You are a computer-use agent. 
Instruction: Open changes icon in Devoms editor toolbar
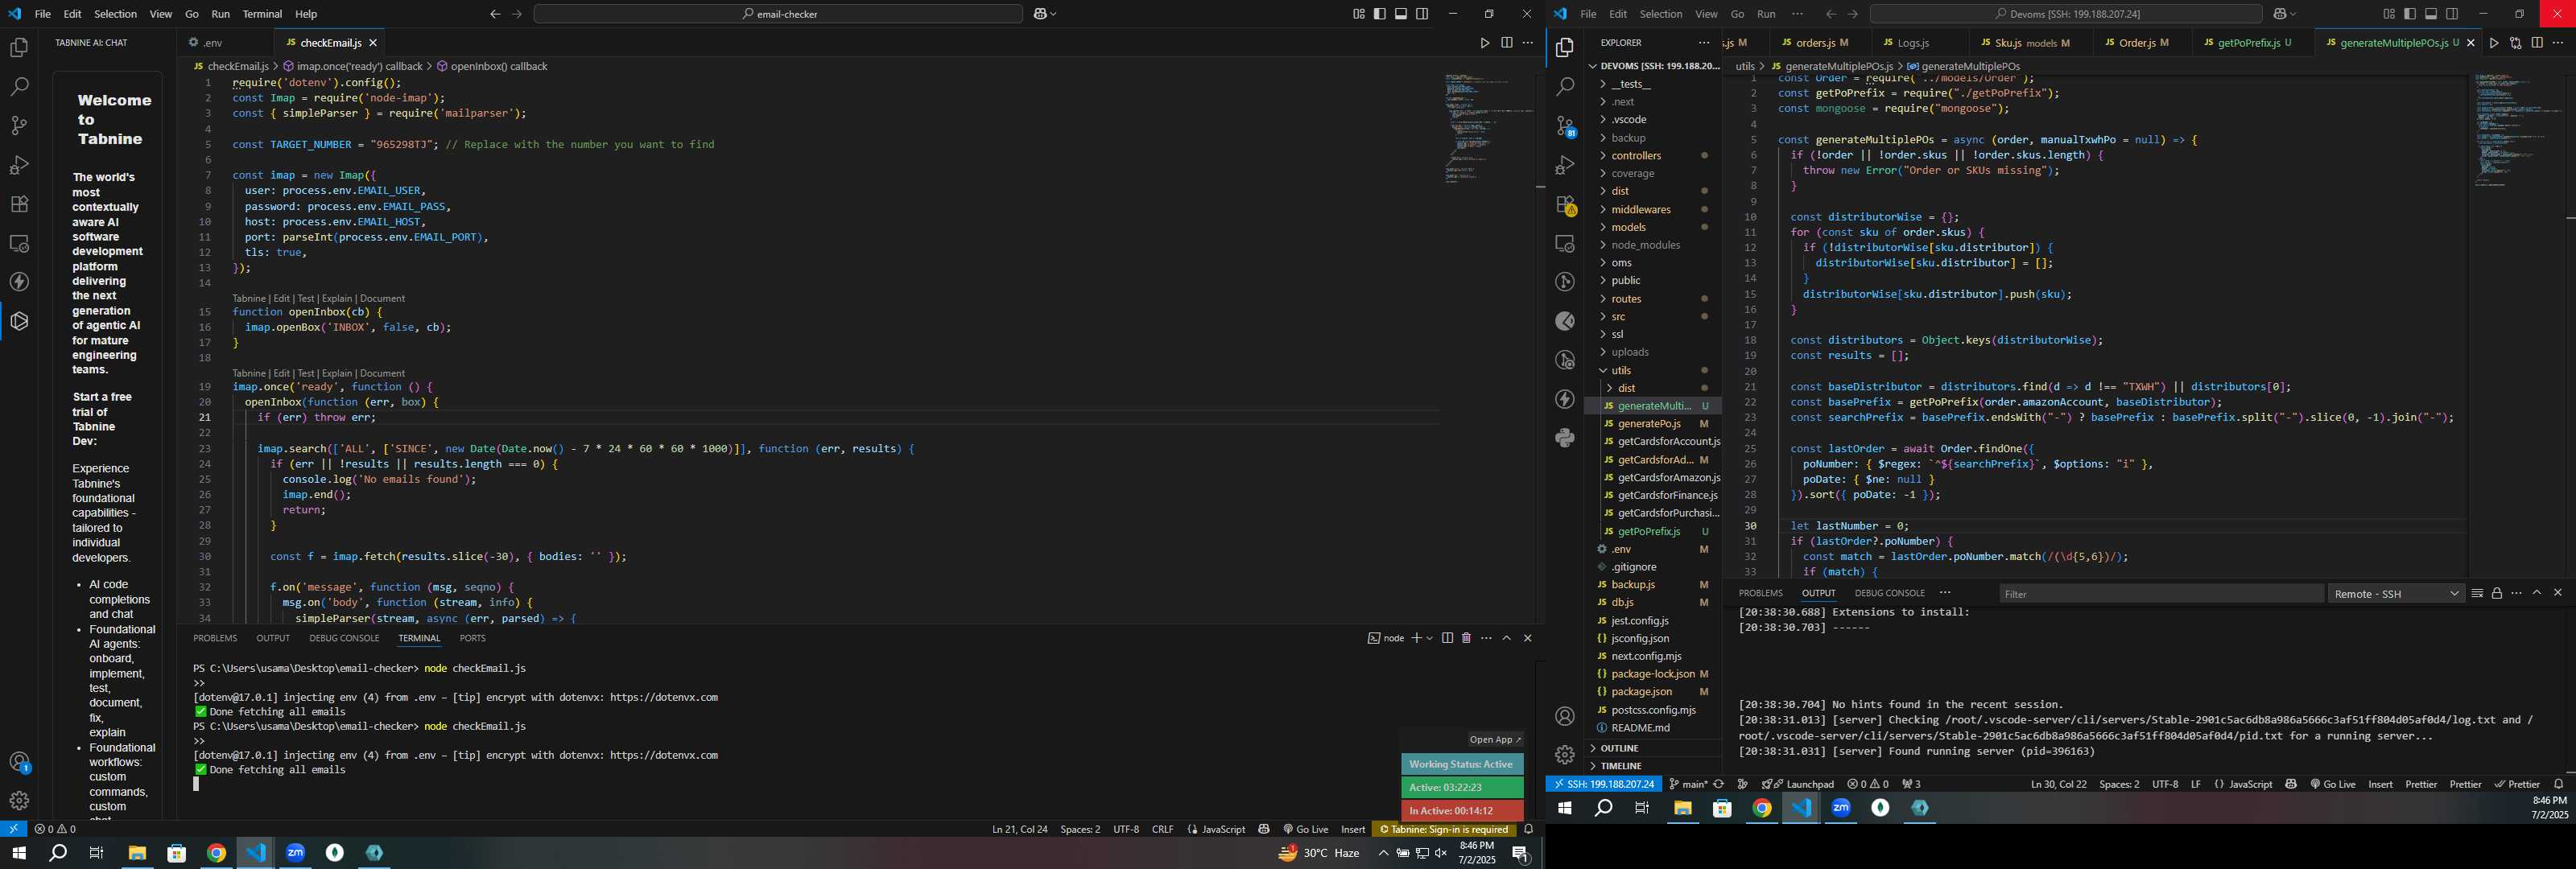(2516, 43)
